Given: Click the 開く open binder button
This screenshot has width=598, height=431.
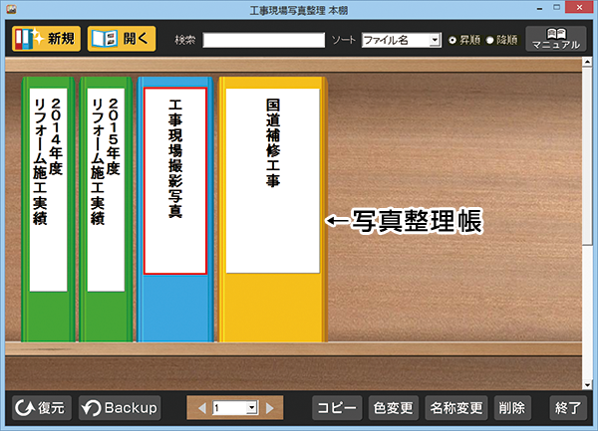Looking at the screenshot, I should point(122,39).
